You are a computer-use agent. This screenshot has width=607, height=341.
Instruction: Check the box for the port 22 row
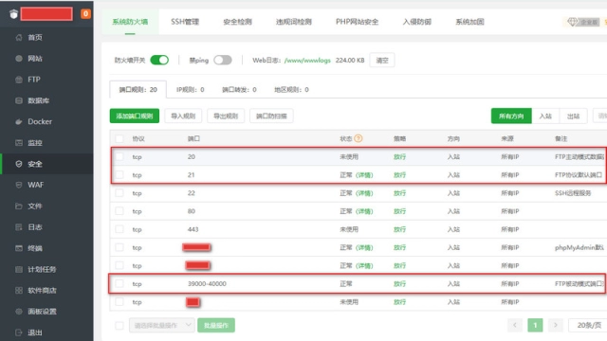tap(120, 193)
